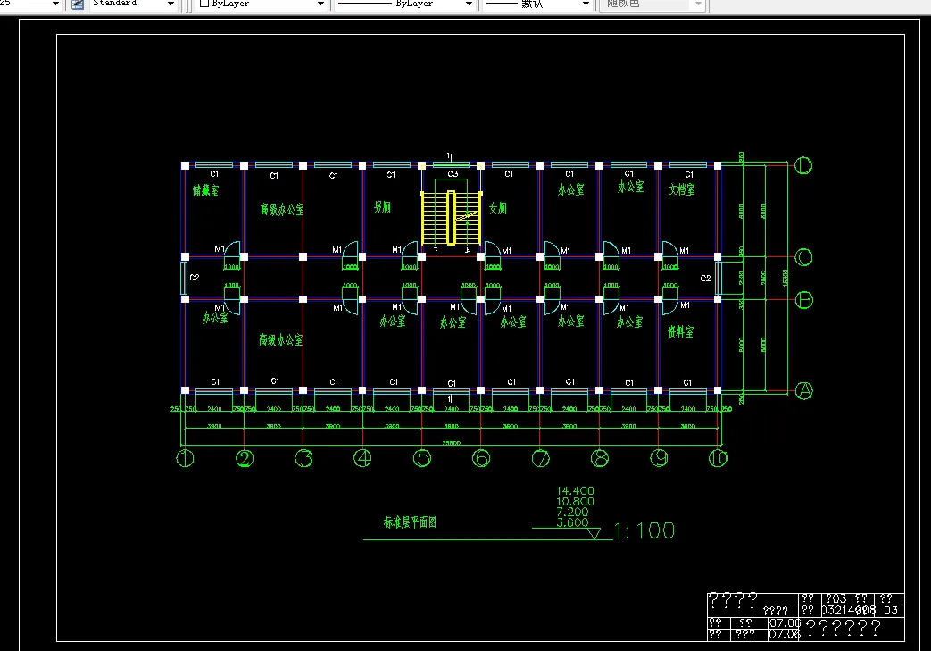Viewport: 931px width, 651px height.
Task: Click the 15300 overall vertical dimension
Action: point(786,278)
